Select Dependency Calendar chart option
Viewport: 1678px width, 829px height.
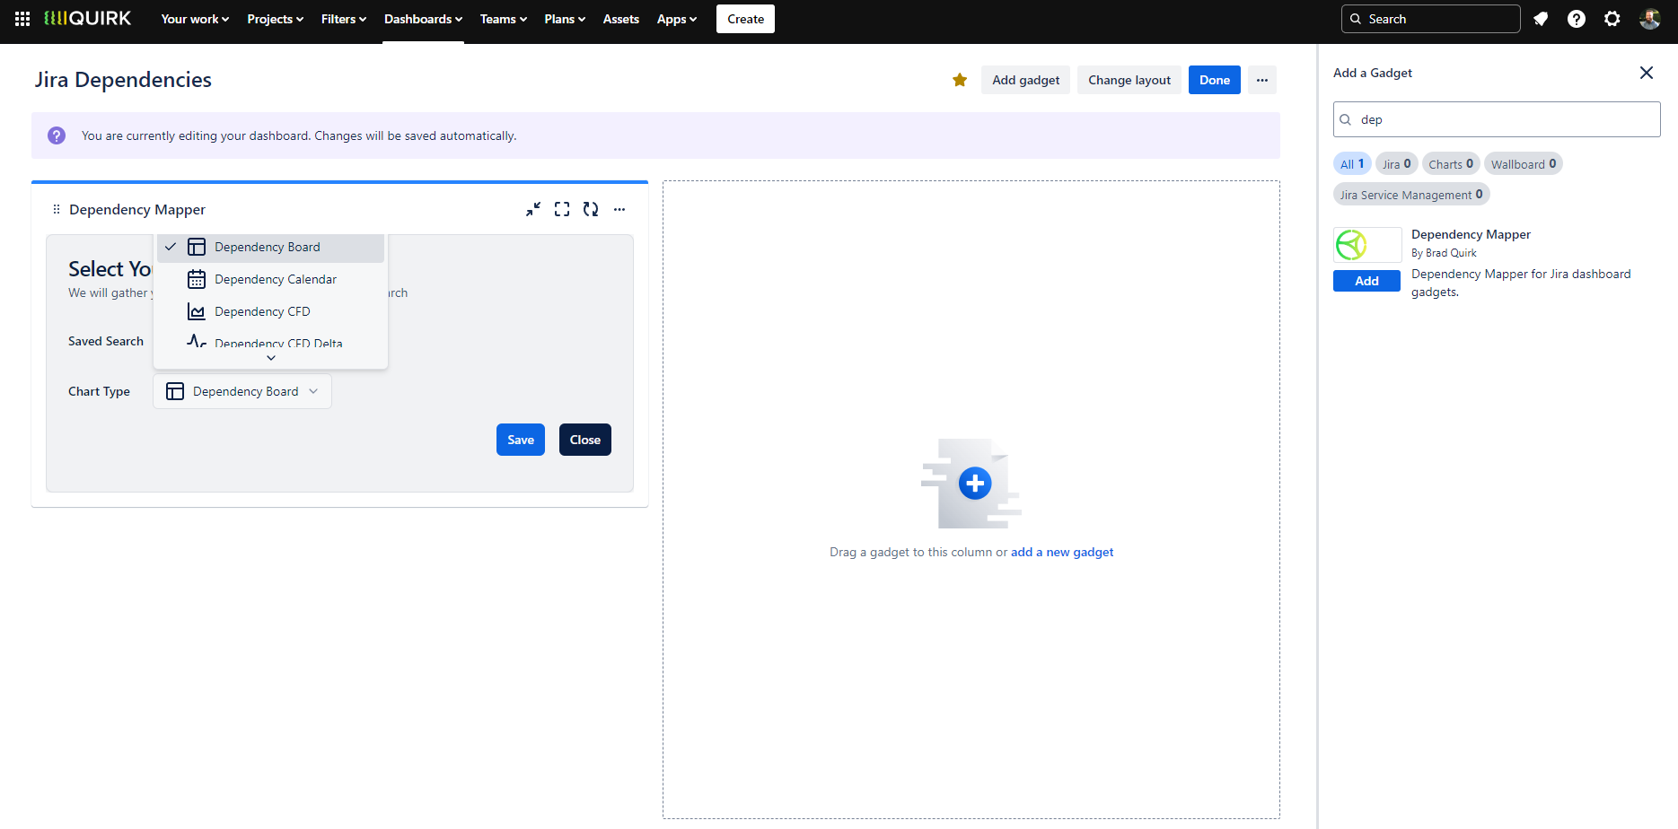click(271, 279)
